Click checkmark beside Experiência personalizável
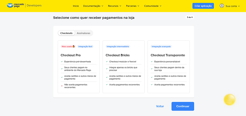This screenshot has height=116, width=246. pyautogui.click(x=152, y=61)
